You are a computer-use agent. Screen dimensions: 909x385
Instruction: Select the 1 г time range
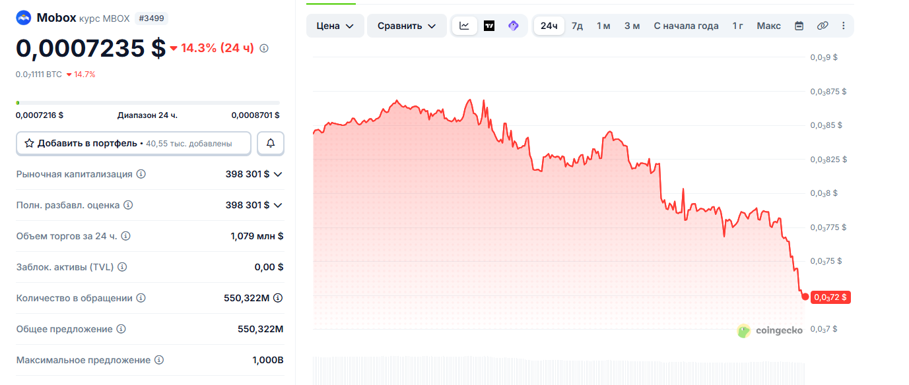click(738, 26)
